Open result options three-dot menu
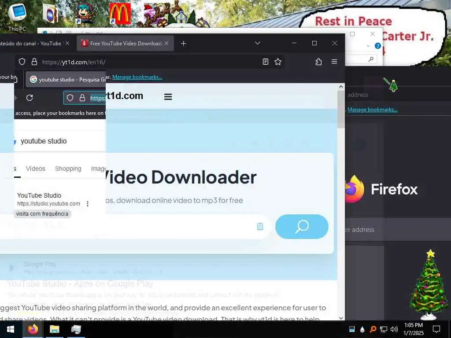The width and height of the screenshot is (451, 338). [88, 204]
